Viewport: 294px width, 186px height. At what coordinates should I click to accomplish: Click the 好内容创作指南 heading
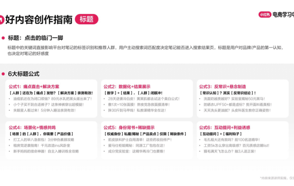[x=39, y=19]
